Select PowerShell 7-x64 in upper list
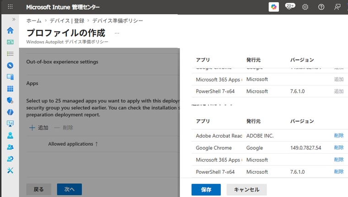This screenshot has height=197, width=348. point(215,91)
